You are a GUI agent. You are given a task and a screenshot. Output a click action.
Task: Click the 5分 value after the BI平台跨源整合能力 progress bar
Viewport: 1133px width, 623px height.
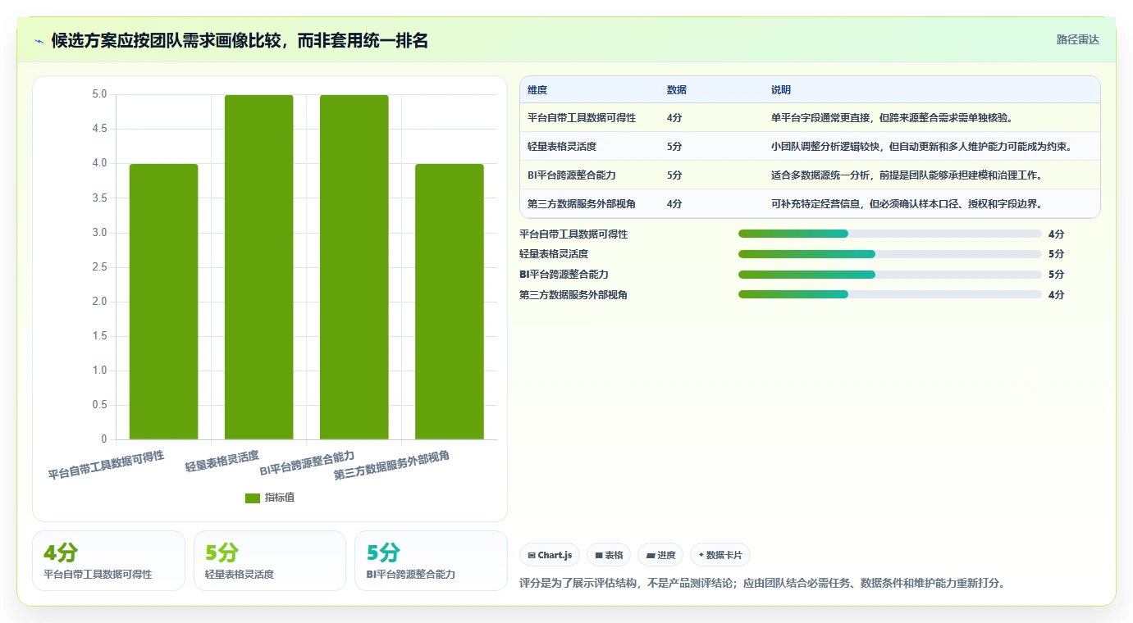point(1056,275)
